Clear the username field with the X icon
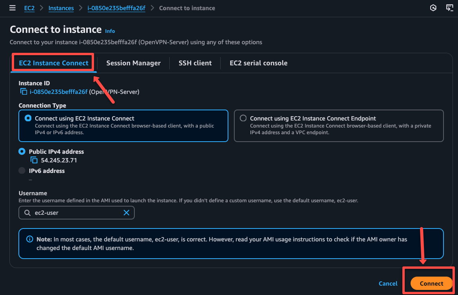 [x=126, y=212]
